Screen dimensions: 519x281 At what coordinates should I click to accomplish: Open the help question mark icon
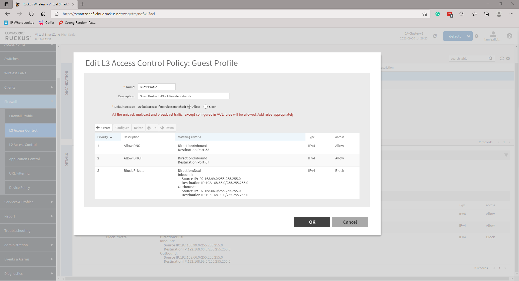click(x=509, y=36)
